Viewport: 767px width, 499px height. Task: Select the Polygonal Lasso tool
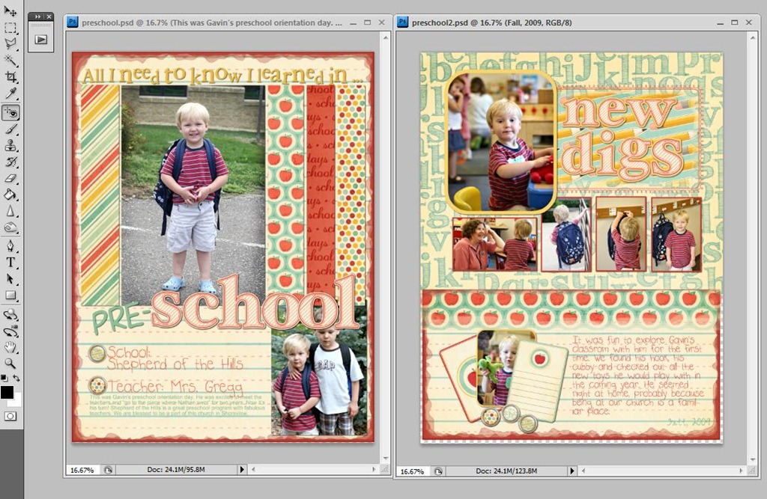(x=10, y=44)
